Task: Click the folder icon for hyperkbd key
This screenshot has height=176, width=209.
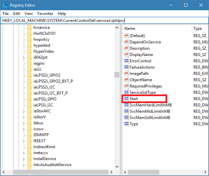Action: pyautogui.click(x=29, y=45)
